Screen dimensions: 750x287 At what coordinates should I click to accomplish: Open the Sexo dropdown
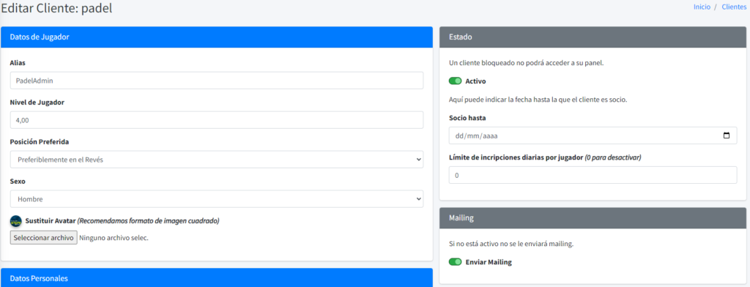point(217,199)
